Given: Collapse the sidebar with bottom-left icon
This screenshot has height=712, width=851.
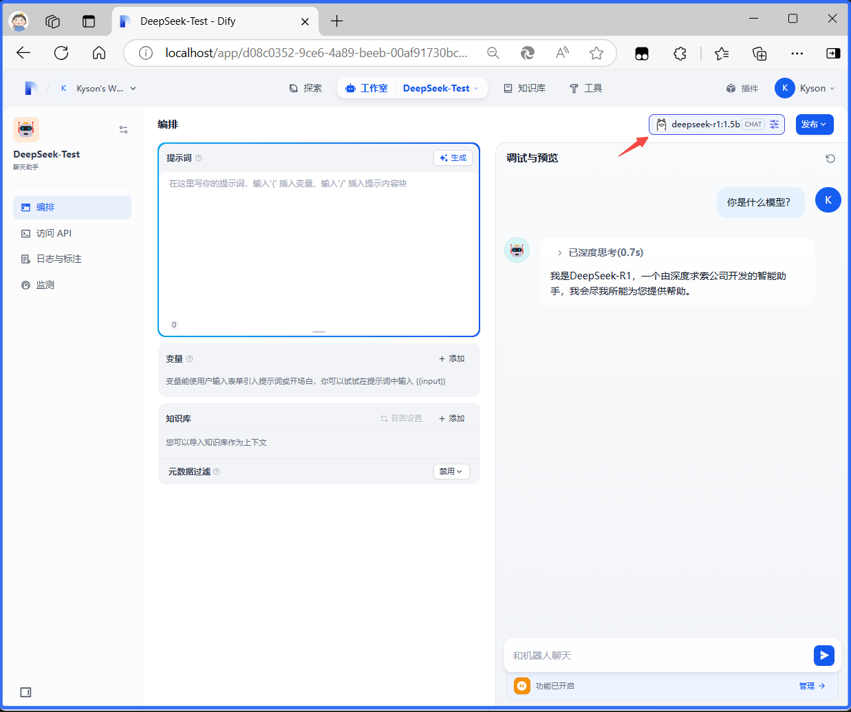Looking at the screenshot, I should [25, 692].
